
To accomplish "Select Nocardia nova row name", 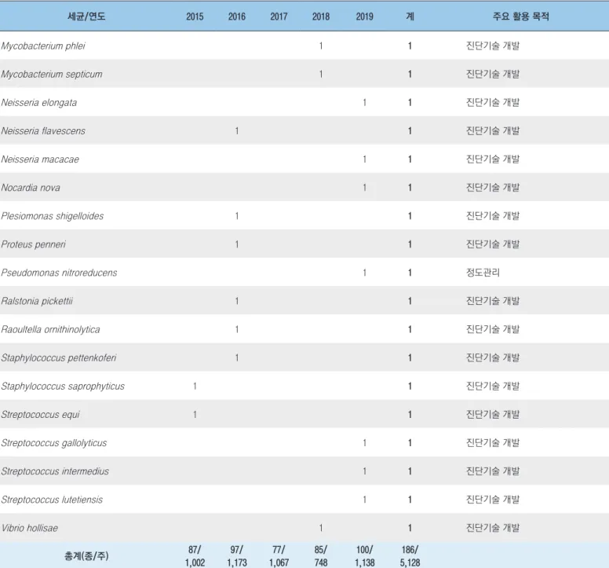I will click(x=31, y=188).
